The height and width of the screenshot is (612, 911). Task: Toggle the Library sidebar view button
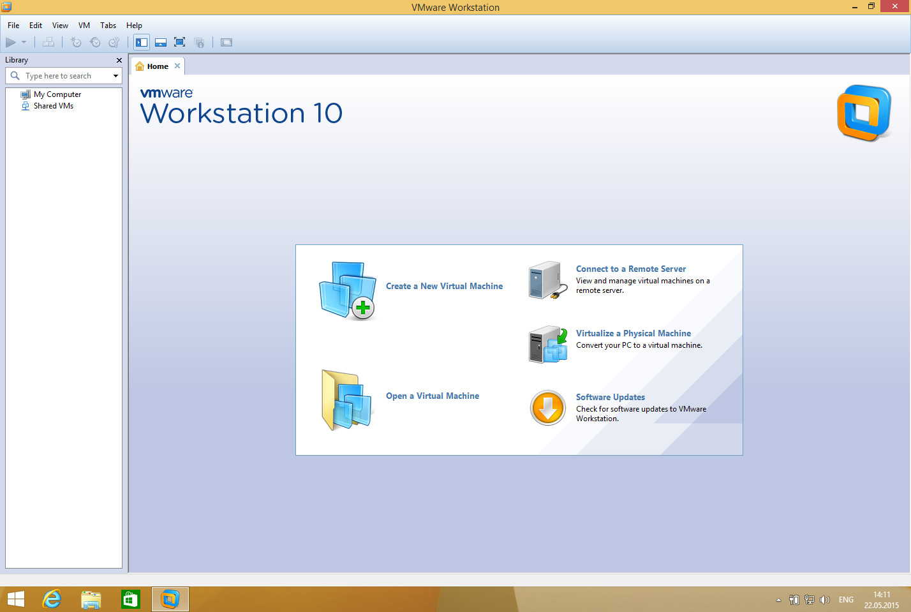pos(142,43)
